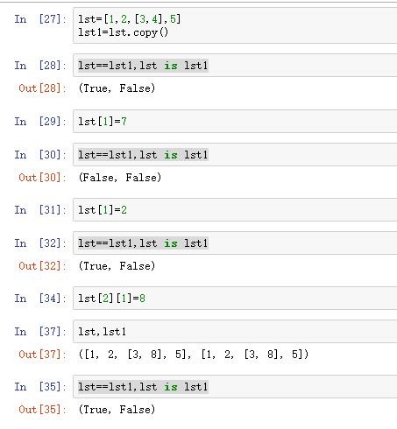Image resolution: width=397 pixels, height=429 pixels.
Task: Click the code cell containing lst1=lst.copy()
Action: (x=235, y=25)
